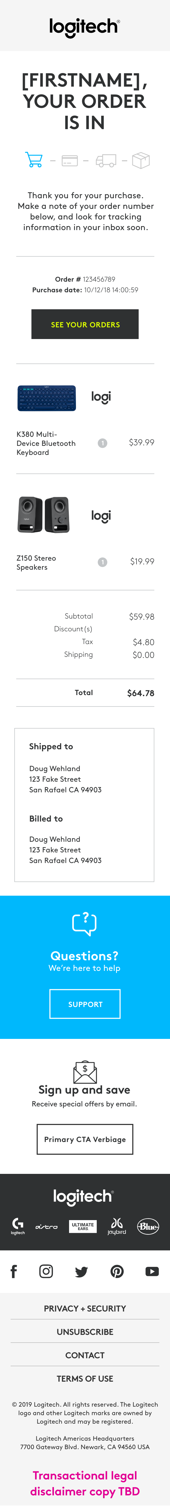Open the K380 keyboard product image
The image size is (170, 1506).
pyautogui.click(x=47, y=398)
